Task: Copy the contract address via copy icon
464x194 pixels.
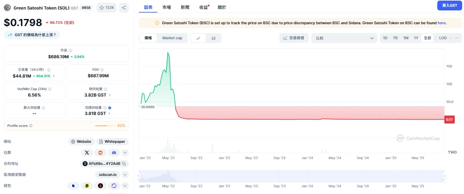Action: 124,164
